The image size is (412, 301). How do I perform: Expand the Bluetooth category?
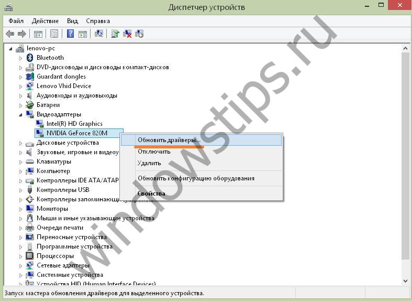20,58
